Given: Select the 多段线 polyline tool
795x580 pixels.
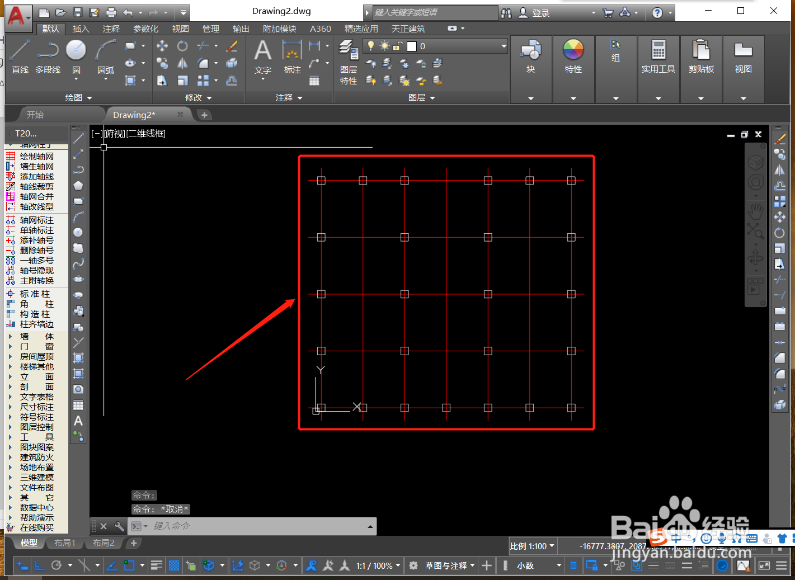Looking at the screenshot, I should [x=48, y=57].
